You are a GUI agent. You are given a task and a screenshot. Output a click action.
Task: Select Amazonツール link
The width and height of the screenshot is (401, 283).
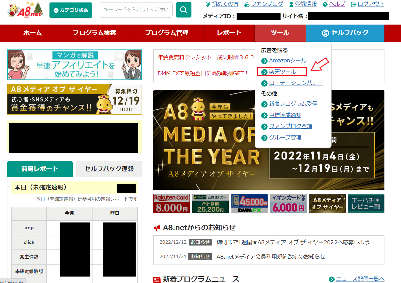click(x=288, y=61)
